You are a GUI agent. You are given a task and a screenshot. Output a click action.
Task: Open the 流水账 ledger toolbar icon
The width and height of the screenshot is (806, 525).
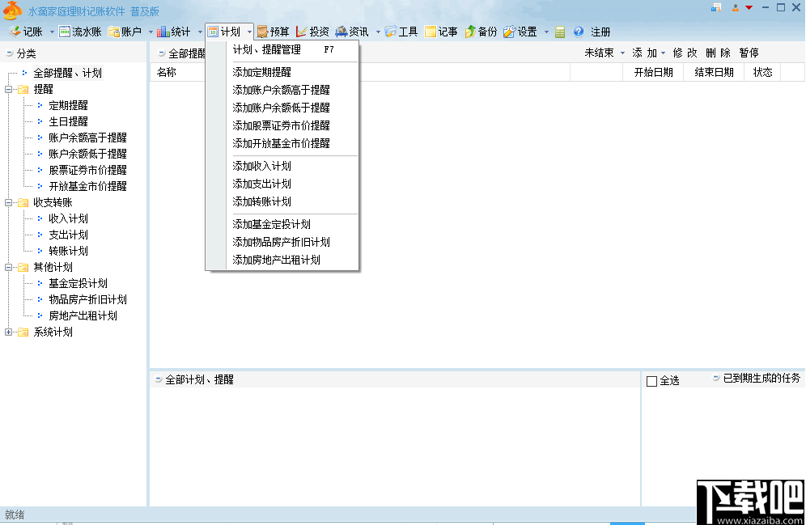(64, 32)
